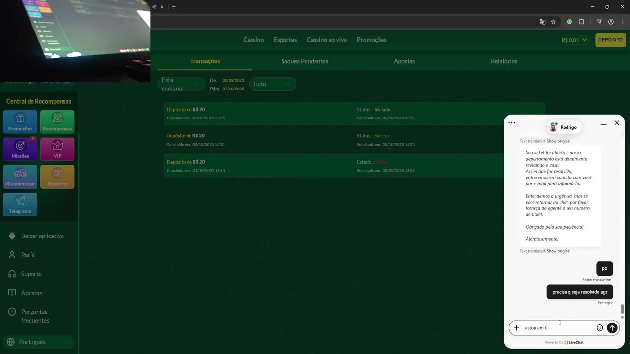
Task: Send the chat message with arrow button
Action: 612,328
